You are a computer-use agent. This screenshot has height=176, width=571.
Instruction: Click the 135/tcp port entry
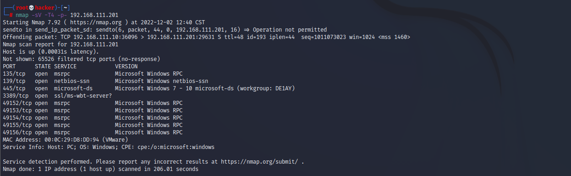coord(14,73)
